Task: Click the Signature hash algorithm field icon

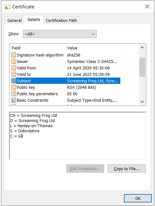Action: point(14,55)
